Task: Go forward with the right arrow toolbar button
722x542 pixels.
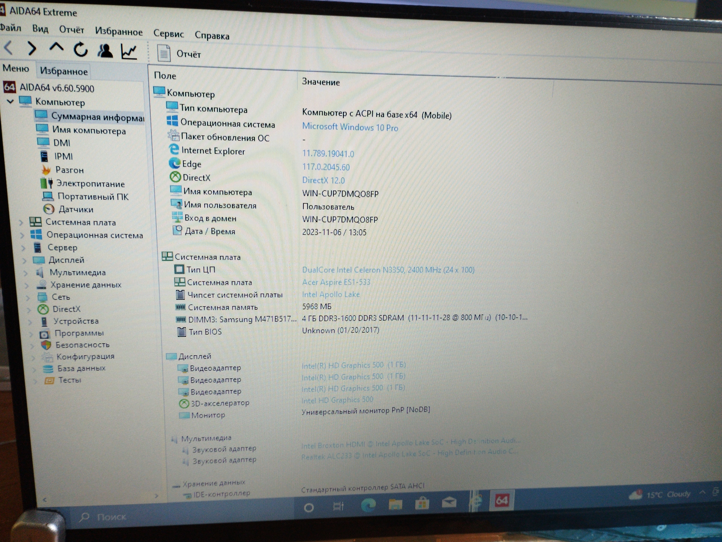Action: pos(32,48)
